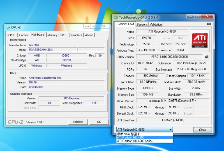Click the BIOS version M0.16 field
This screenshot has width=224, height=151.
66,82
